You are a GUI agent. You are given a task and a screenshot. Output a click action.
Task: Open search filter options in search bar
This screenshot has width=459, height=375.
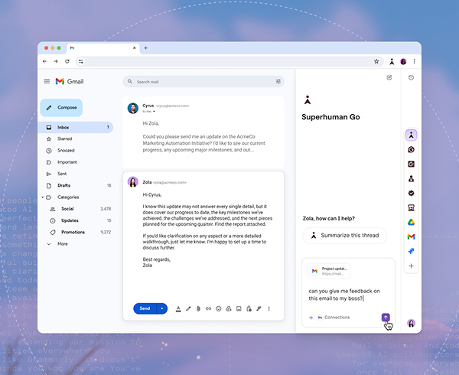pyautogui.click(x=278, y=81)
